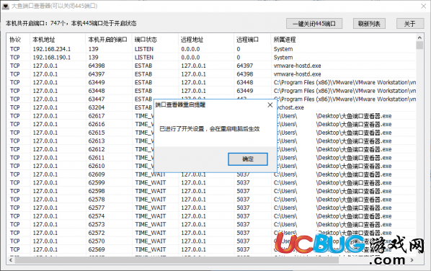
Task: Select the row with local port 62613
Action: pos(211,141)
